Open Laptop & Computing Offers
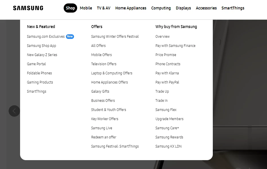The height and width of the screenshot is (169, 267). (112, 73)
